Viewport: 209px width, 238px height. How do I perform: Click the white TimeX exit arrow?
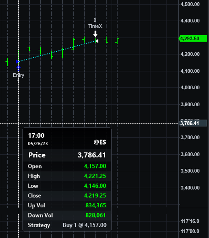(95, 34)
